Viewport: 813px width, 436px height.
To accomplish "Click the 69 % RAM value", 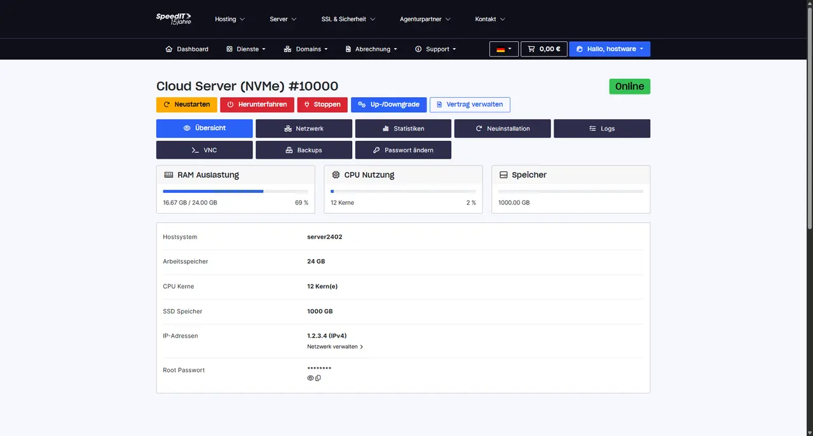I will click(301, 203).
